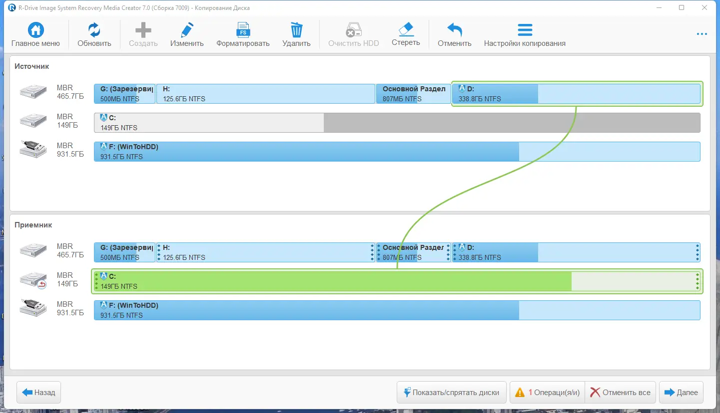
Task: Select the source 465.7ГБ MBR disk icon
Action: click(33, 92)
